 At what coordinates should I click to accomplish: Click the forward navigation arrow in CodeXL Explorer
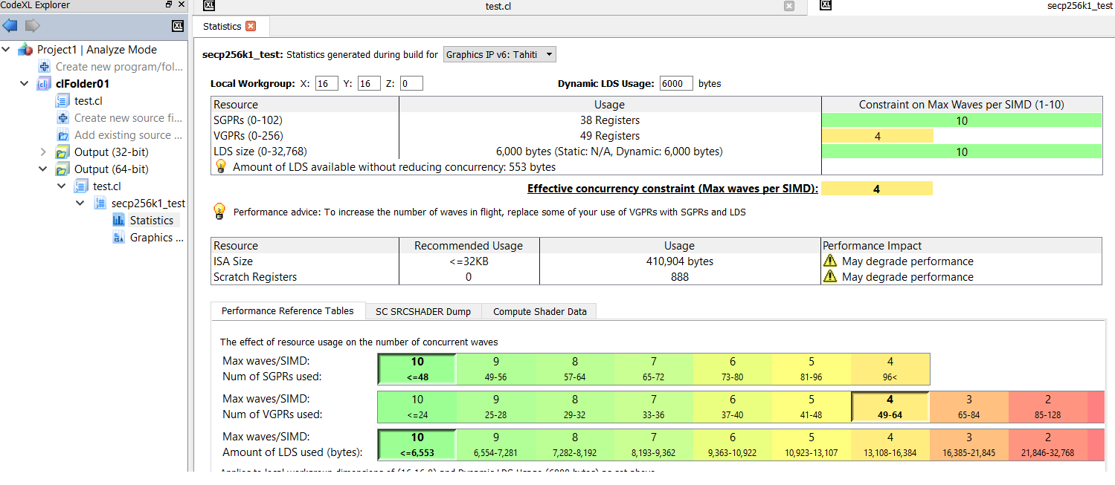[32, 26]
